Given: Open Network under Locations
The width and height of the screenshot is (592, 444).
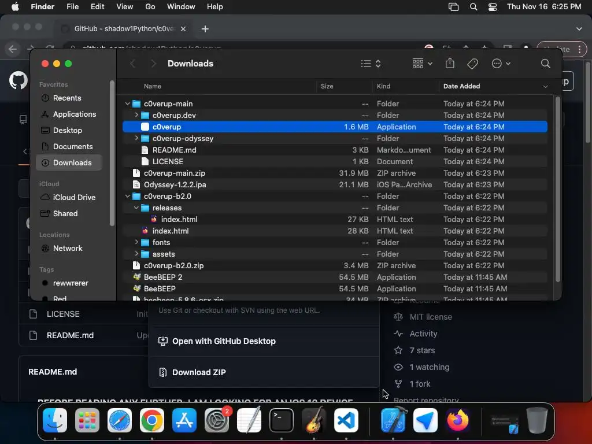Looking at the screenshot, I should click(x=69, y=249).
